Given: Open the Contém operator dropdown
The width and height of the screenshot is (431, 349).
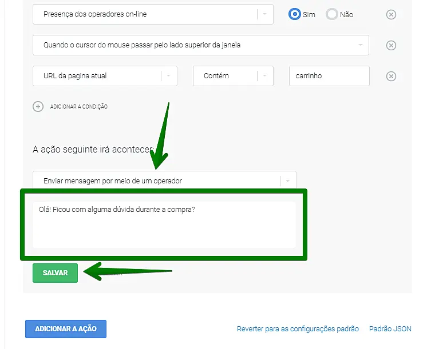Looking at the screenshot, I should 225,76.
